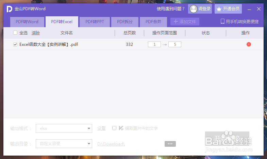Image resolution: width=267 pixels, height=159 pixels.
Task: Click the 状态 column header
Action: point(206,33)
